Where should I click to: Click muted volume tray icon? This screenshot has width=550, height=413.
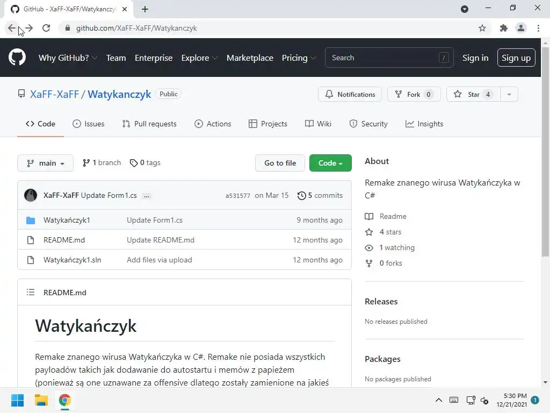pos(484,400)
